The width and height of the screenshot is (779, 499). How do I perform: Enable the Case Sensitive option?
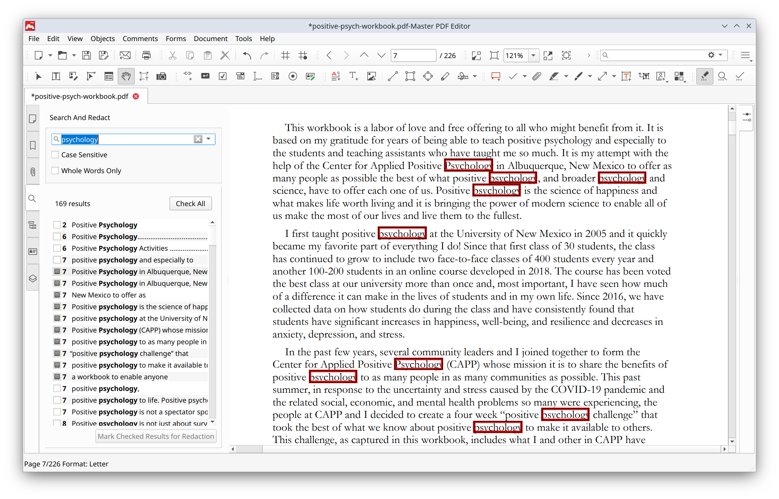[55, 154]
